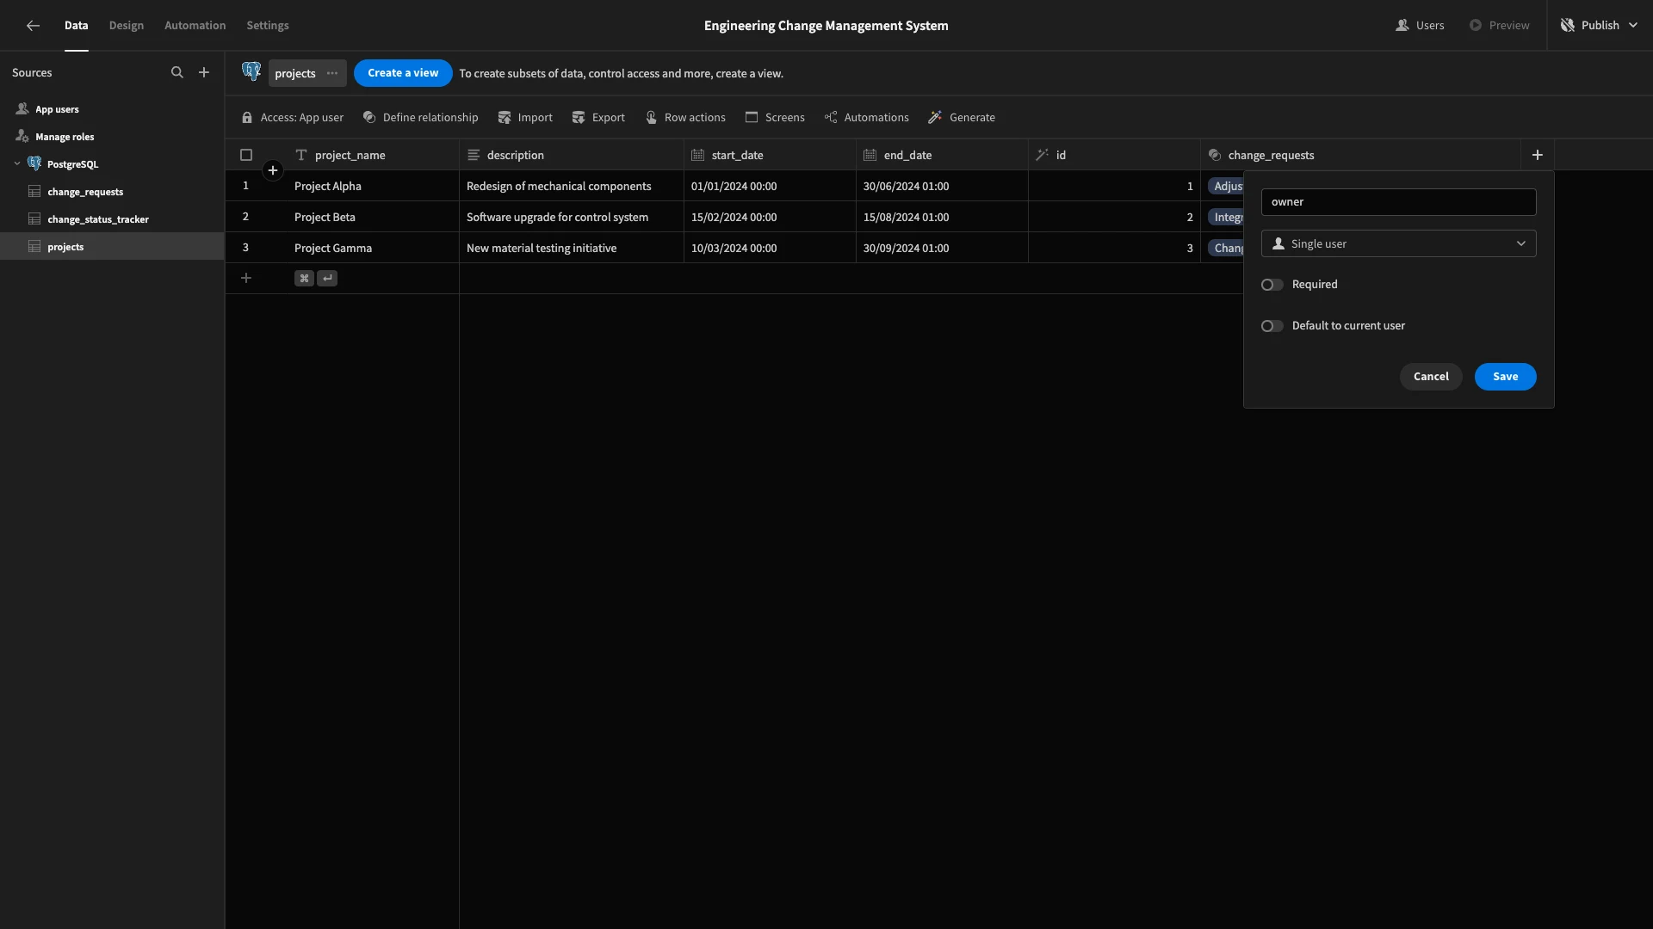Open projects table options ellipsis
1653x929 pixels.
332,73
